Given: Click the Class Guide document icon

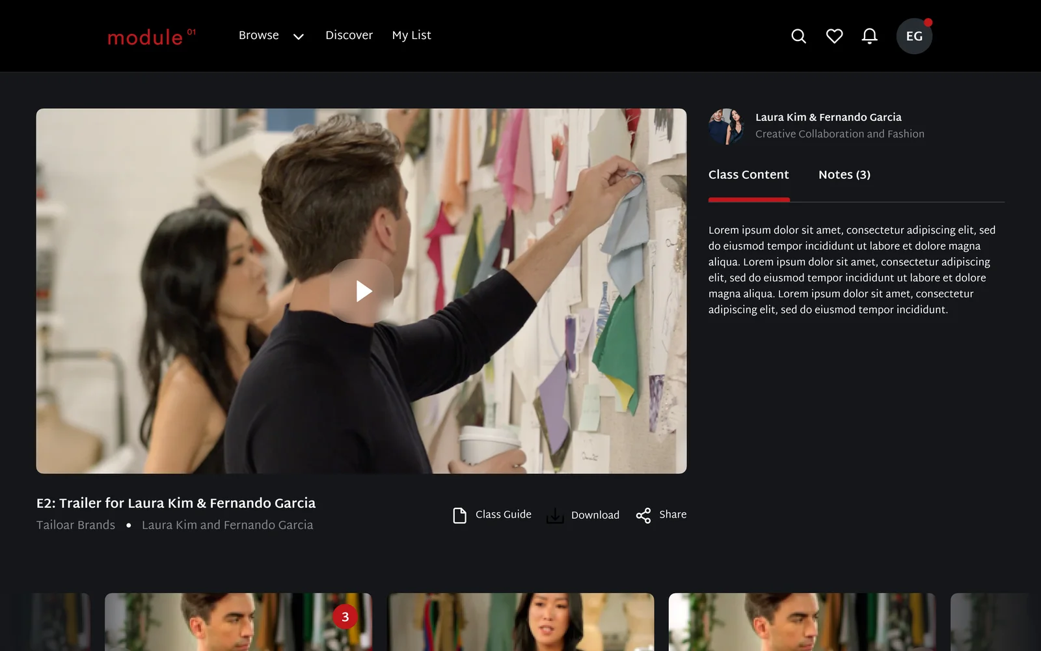Looking at the screenshot, I should pyautogui.click(x=459, y=516).
